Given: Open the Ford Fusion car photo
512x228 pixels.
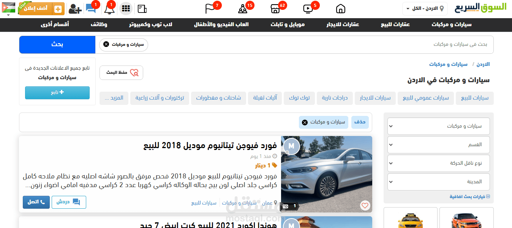Looking at the screenshot, I should [327, 174].
